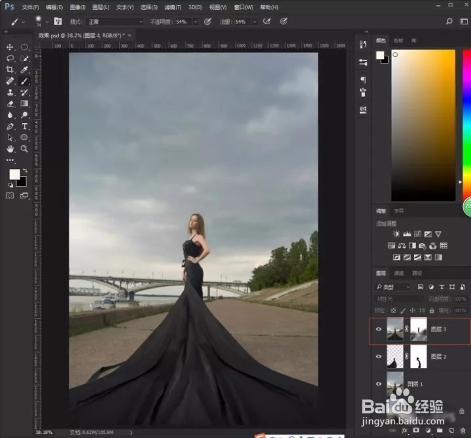Switch to the 图层 panel tab
This screenshot has width=471, height=438.
tap(381, 273)
